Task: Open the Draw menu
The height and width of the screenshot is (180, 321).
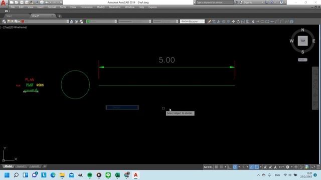Action: click(73, 7)
